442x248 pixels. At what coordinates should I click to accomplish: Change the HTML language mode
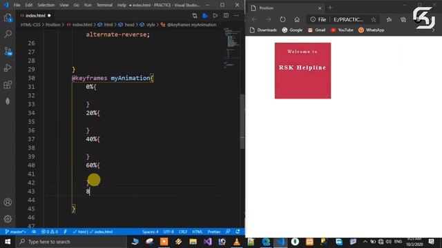(198, 231)
